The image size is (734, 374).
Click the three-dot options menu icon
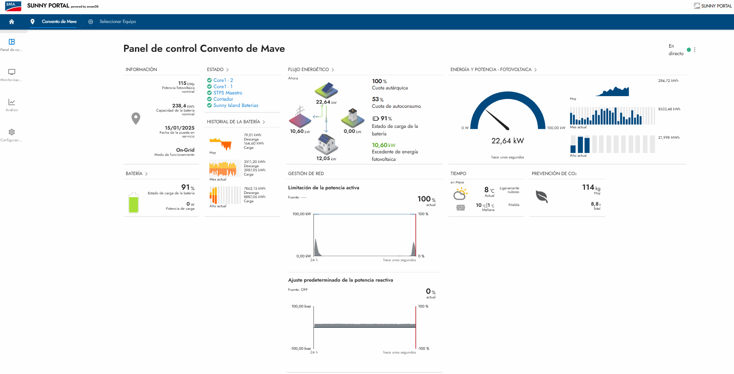tap(695, 50)
